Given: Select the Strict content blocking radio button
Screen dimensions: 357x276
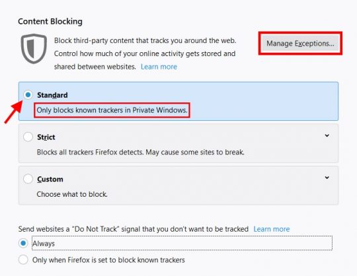Looking at the screenshot, I should pyautogui.click(x=28, y=137).
